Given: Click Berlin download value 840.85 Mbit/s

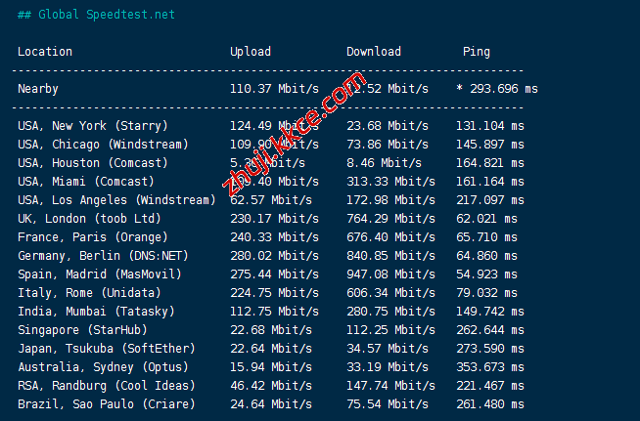Looking at the screenshot, I should click(x=390, y=256).
